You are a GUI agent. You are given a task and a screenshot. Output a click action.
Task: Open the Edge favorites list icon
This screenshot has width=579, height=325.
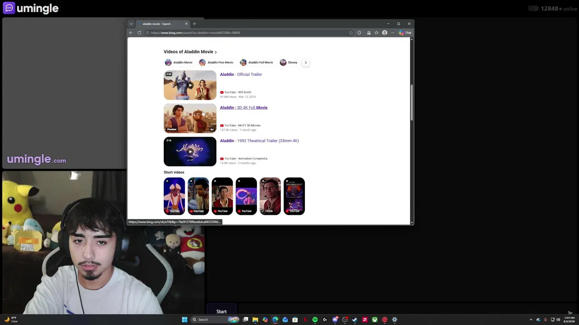pyautogui.click(x=376, y=32)
